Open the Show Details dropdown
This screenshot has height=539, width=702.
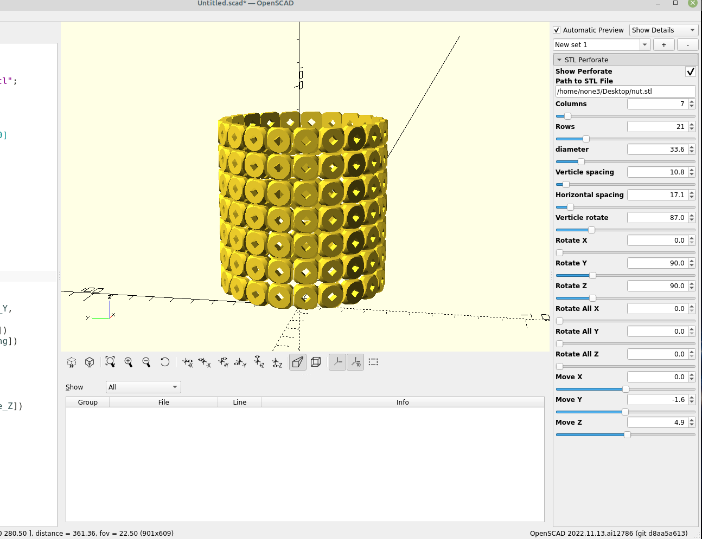click(x=663, y=30)
